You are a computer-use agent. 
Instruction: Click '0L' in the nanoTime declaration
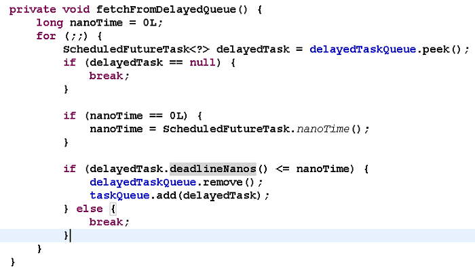150,22
